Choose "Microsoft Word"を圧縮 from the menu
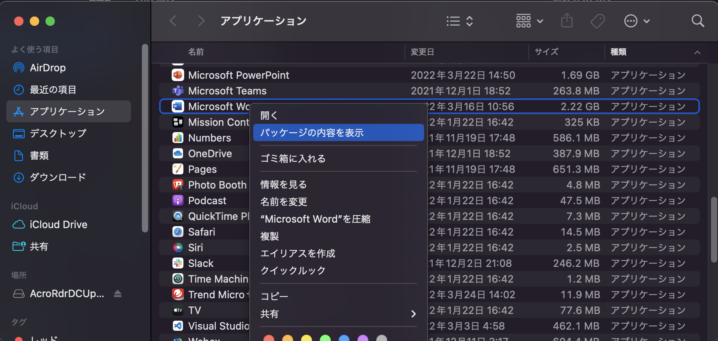 (x=339, y=219)
